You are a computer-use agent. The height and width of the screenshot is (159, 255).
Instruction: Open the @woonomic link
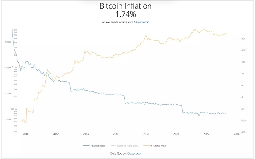click(142, 22)
